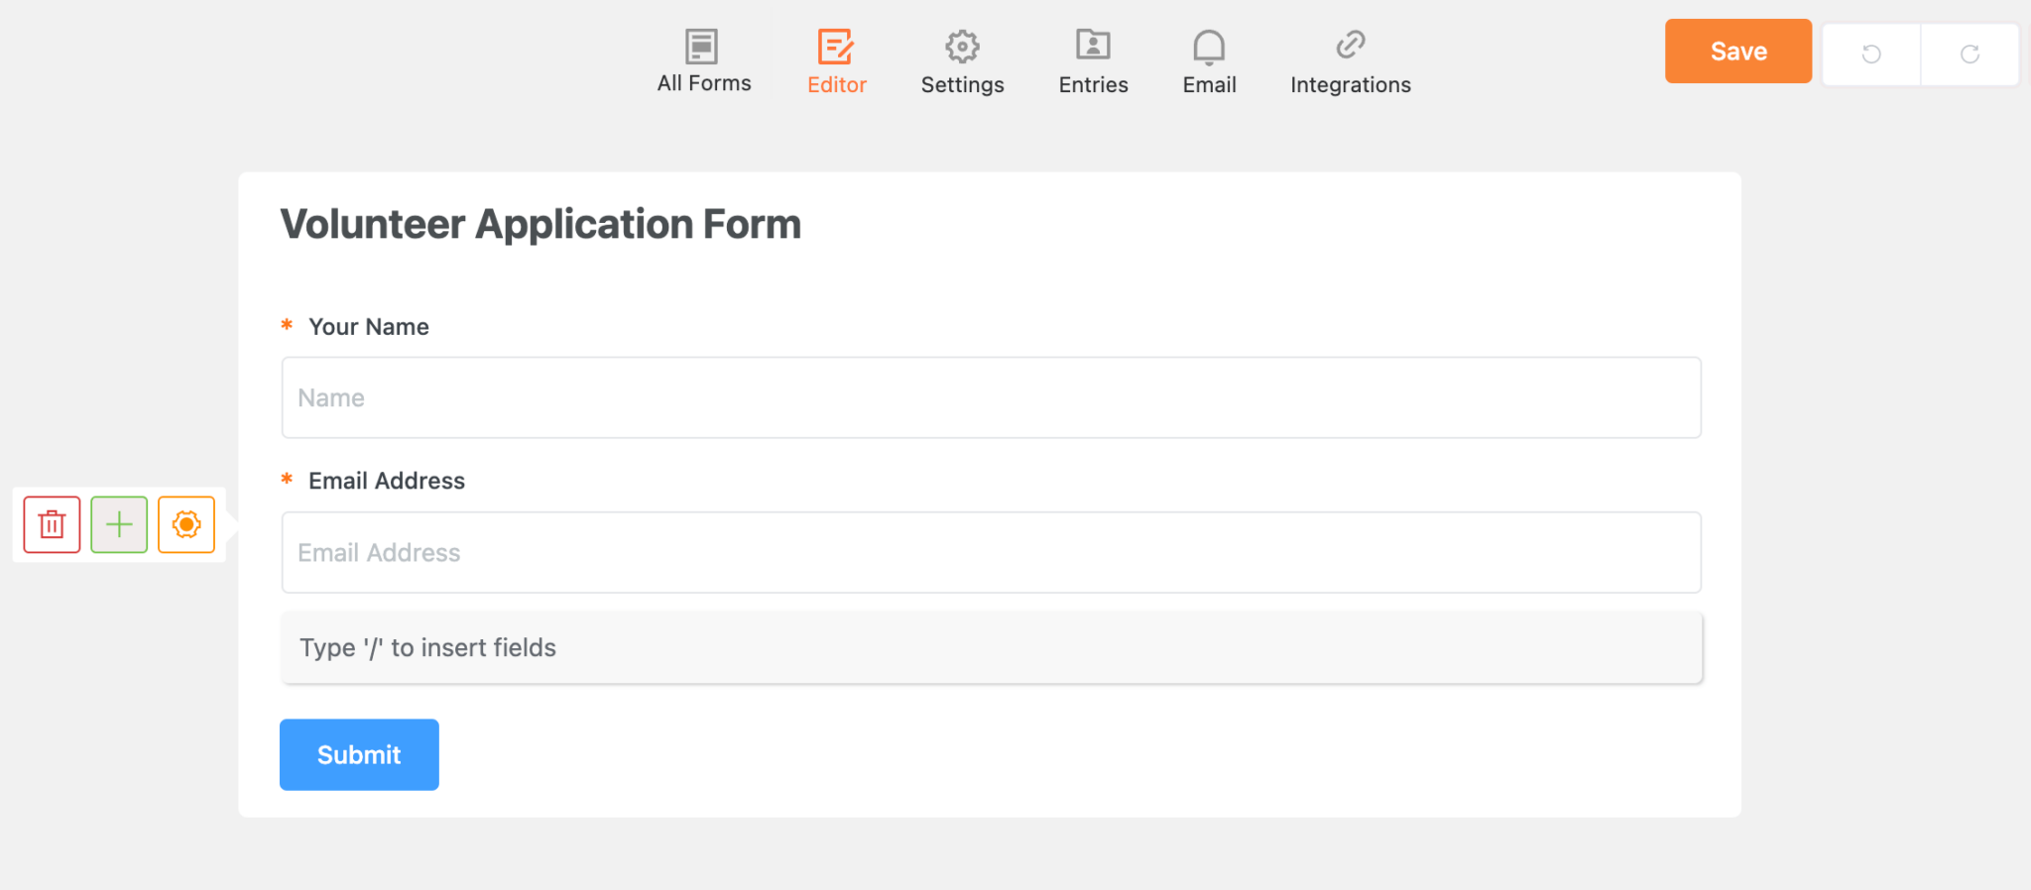The width and height of the screenshot is (2031, 890).
Task: Click the redo arrow icon
Action: [x=1970, y=55]
